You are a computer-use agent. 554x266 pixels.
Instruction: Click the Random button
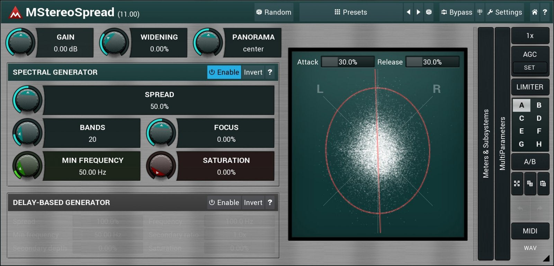tap(274, 12)
